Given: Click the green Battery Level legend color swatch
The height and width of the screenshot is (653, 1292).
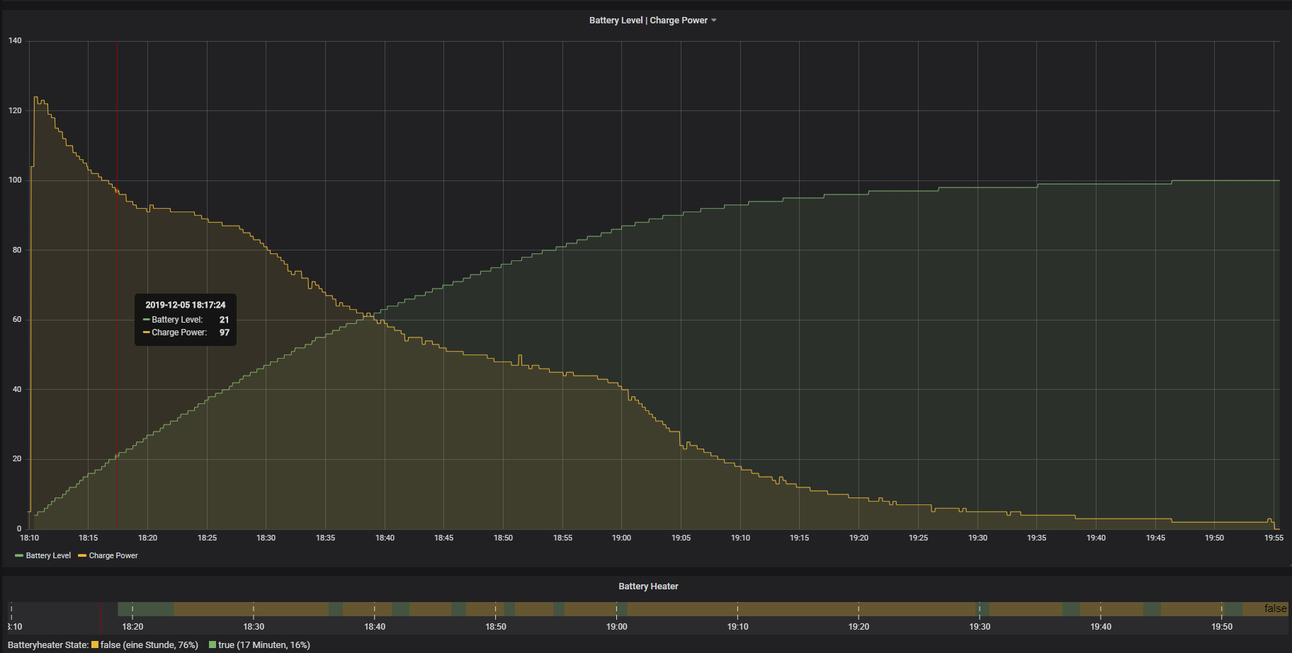Looking at the screenshot, I should (19, 556).
